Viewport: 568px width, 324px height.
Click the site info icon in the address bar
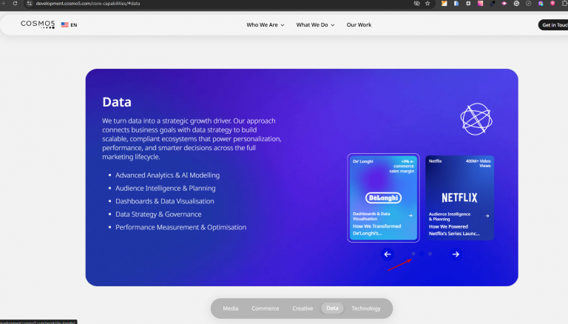coord(30,3)
